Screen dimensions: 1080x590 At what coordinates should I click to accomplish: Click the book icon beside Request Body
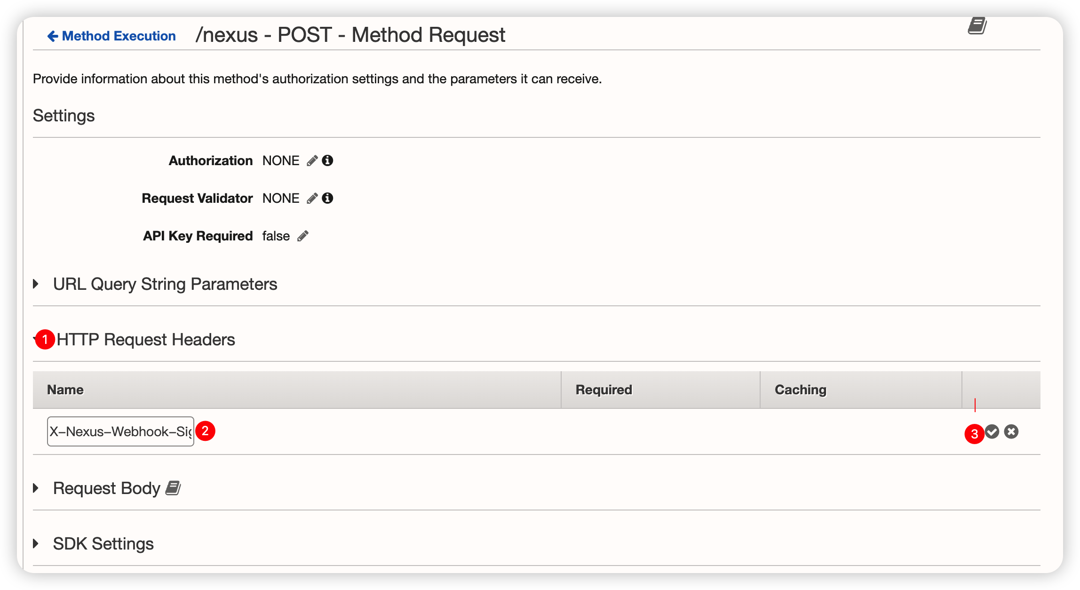[173, 488]
